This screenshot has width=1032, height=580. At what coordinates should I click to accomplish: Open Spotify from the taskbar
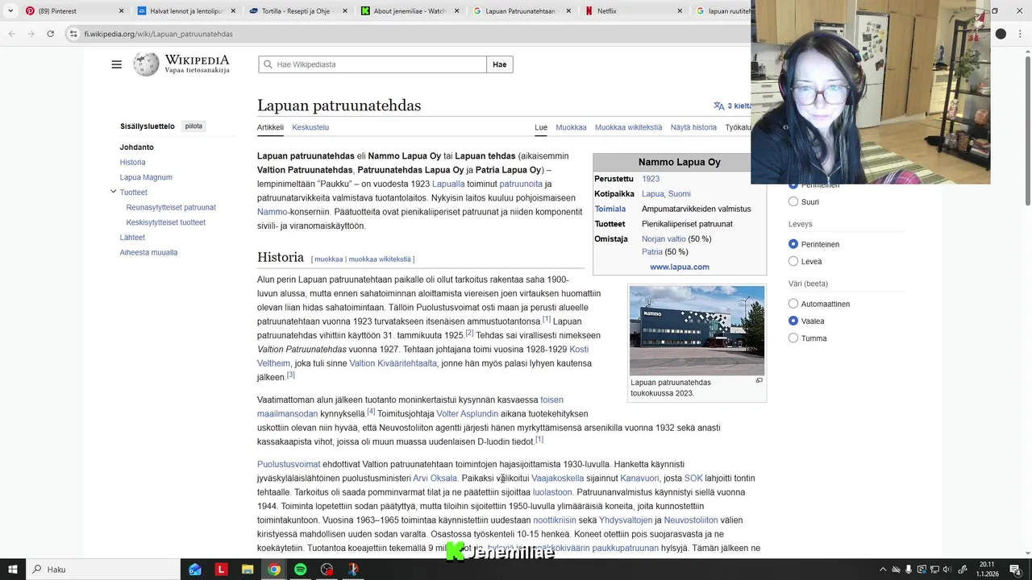[x=300, y=570]
